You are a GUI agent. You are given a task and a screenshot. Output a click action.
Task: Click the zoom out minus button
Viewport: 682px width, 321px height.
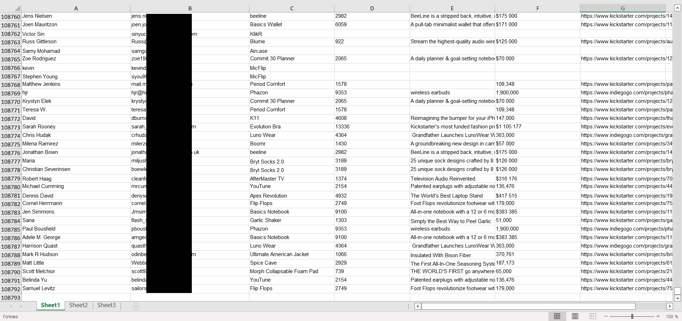(x=606, y=316)
